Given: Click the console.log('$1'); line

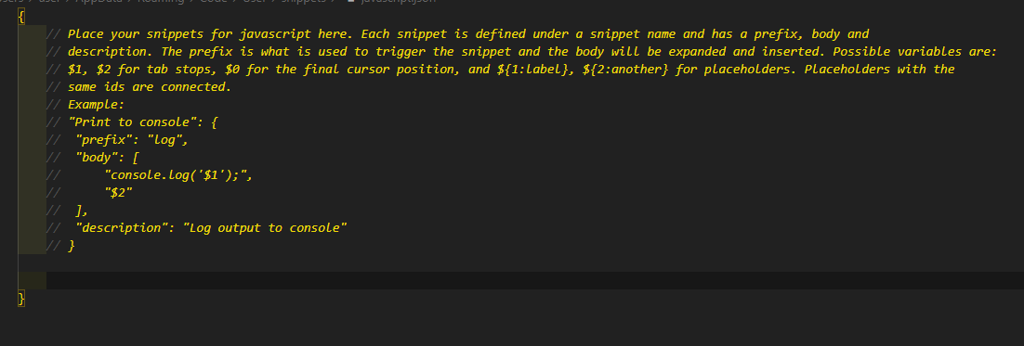Looking at the screenshot, I should point(178,175).
